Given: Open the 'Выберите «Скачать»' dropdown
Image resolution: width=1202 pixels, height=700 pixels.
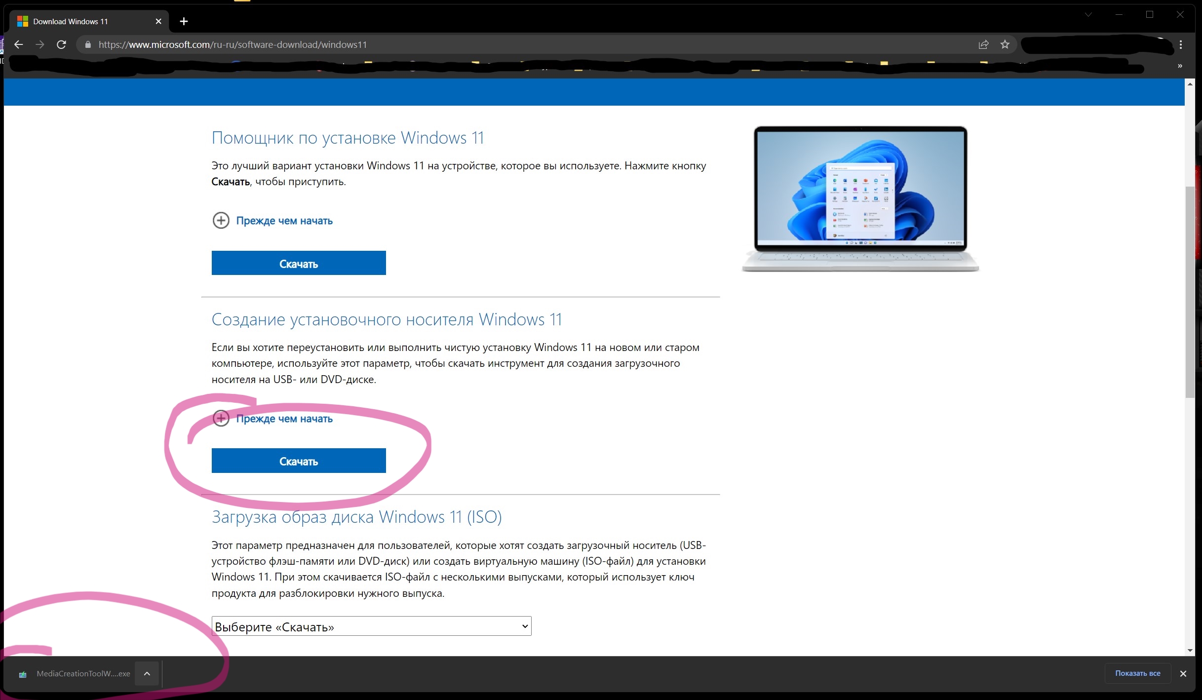Looking at the screenshot, I should click(371, 626).
